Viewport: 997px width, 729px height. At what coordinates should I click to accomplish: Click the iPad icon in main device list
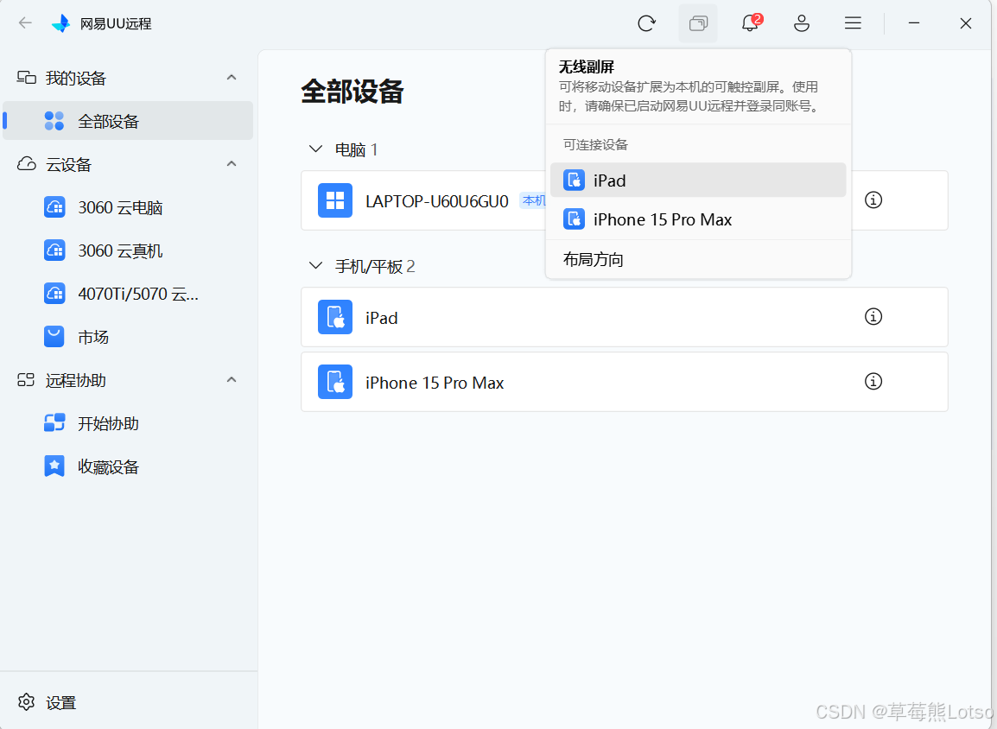(x=335, y=317)
